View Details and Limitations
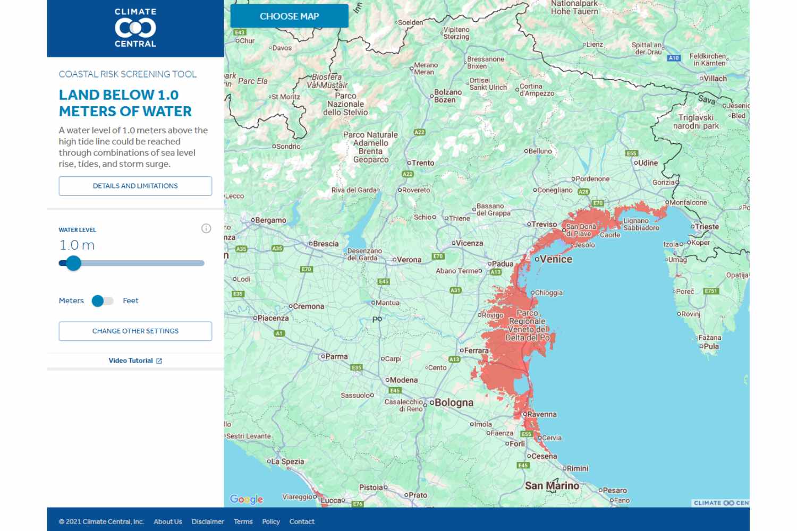 tap(135, 186)
